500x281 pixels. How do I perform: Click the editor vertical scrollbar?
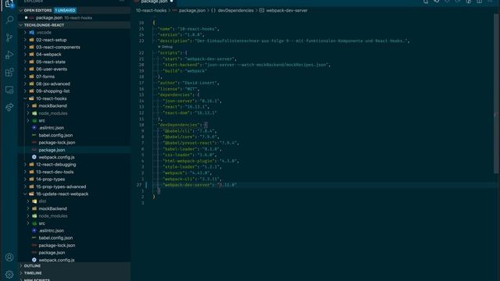click(x=495, y=94)
